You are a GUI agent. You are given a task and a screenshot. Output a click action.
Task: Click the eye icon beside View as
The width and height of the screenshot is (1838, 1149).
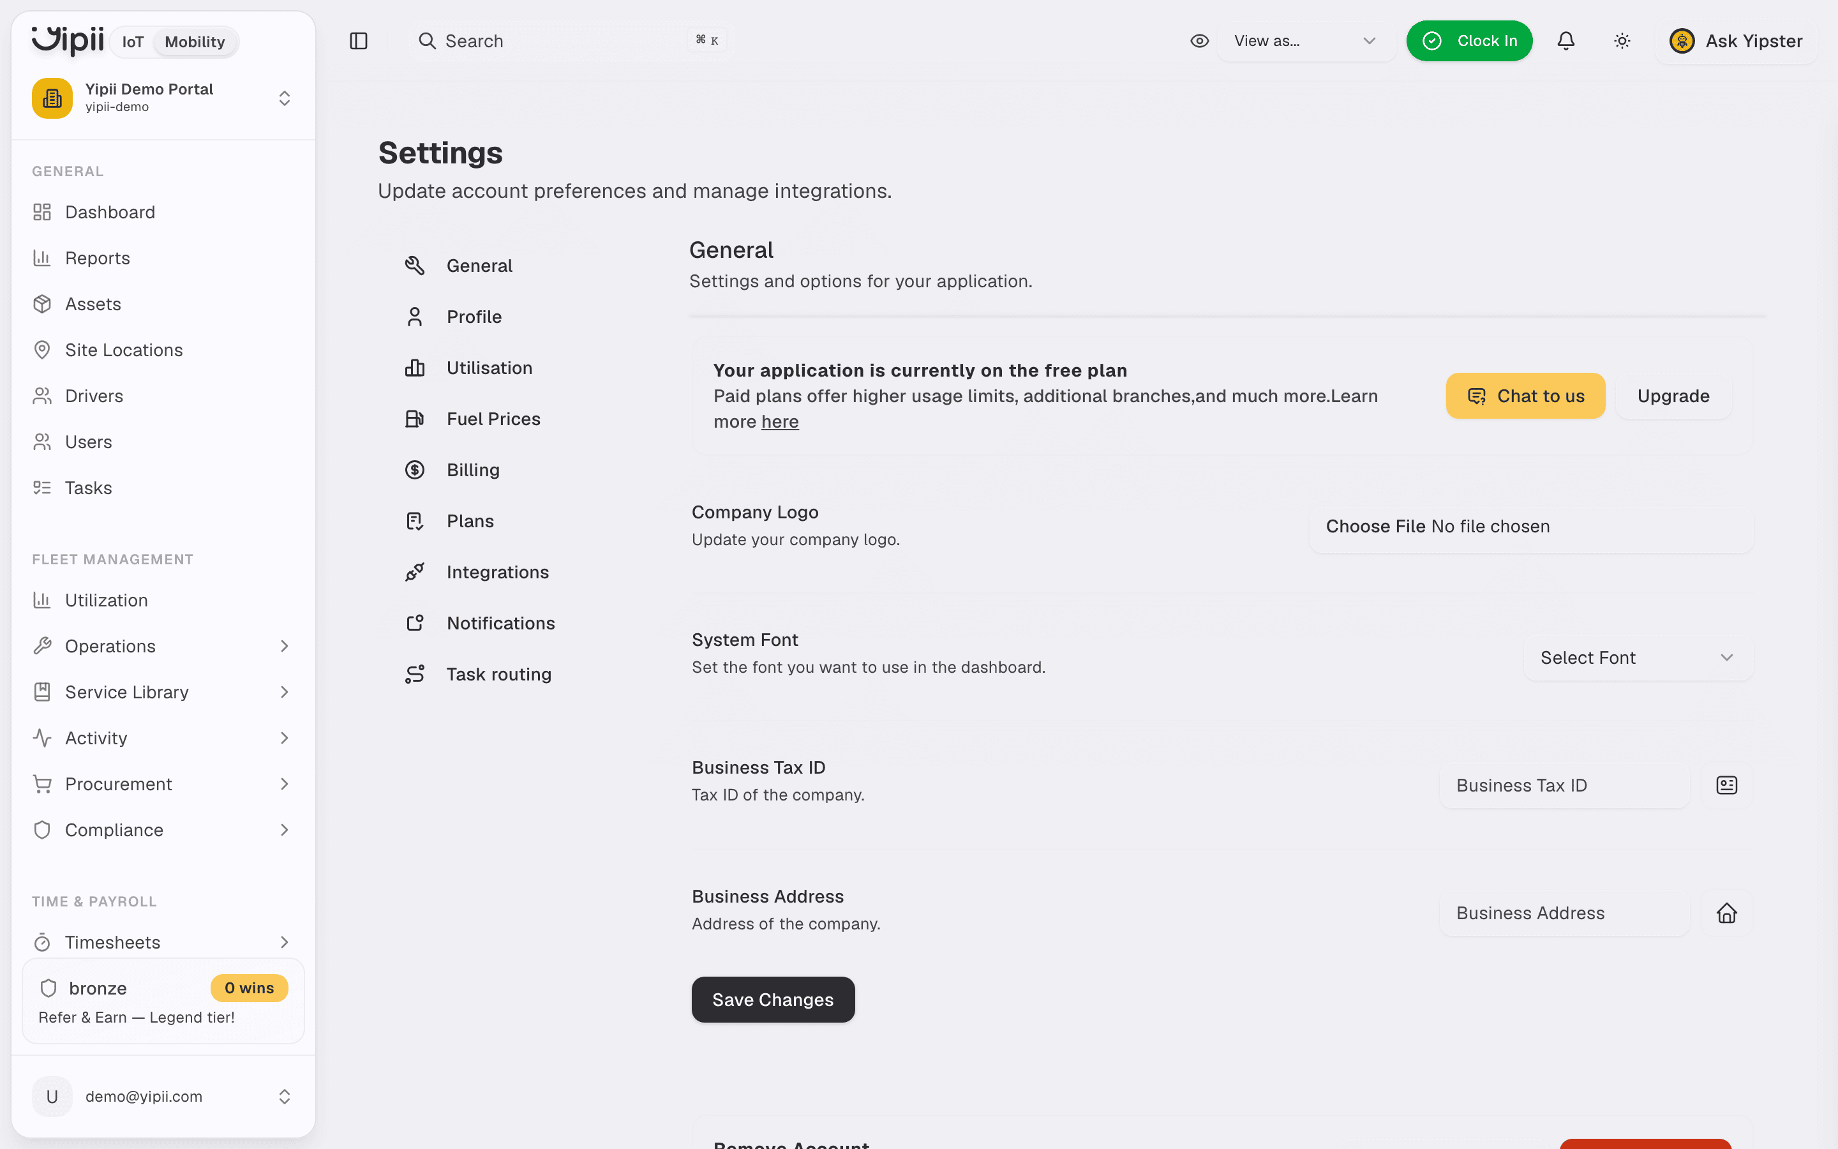(1199, 41)
